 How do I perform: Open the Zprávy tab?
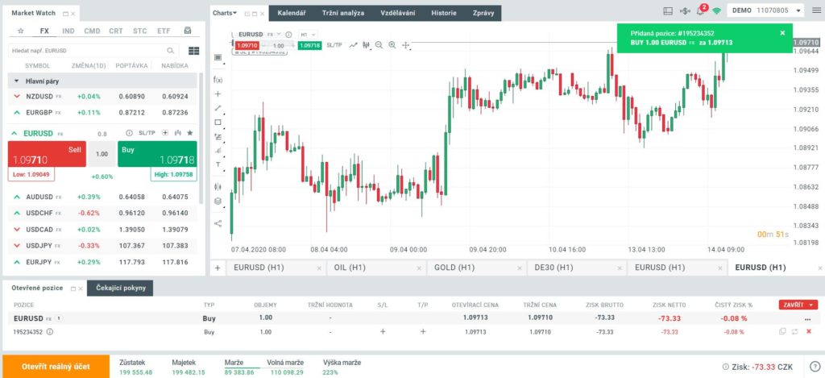pos(483,13)
